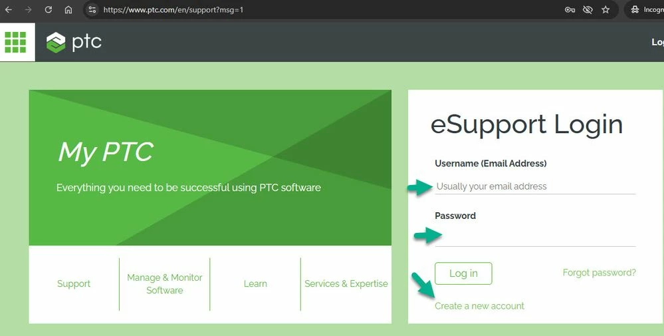Reload the page with the refresh icon

pyautogui.click(x=49, y=9)
